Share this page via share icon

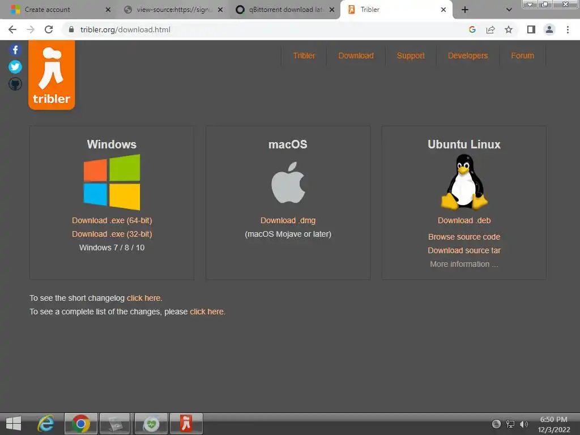491,29
